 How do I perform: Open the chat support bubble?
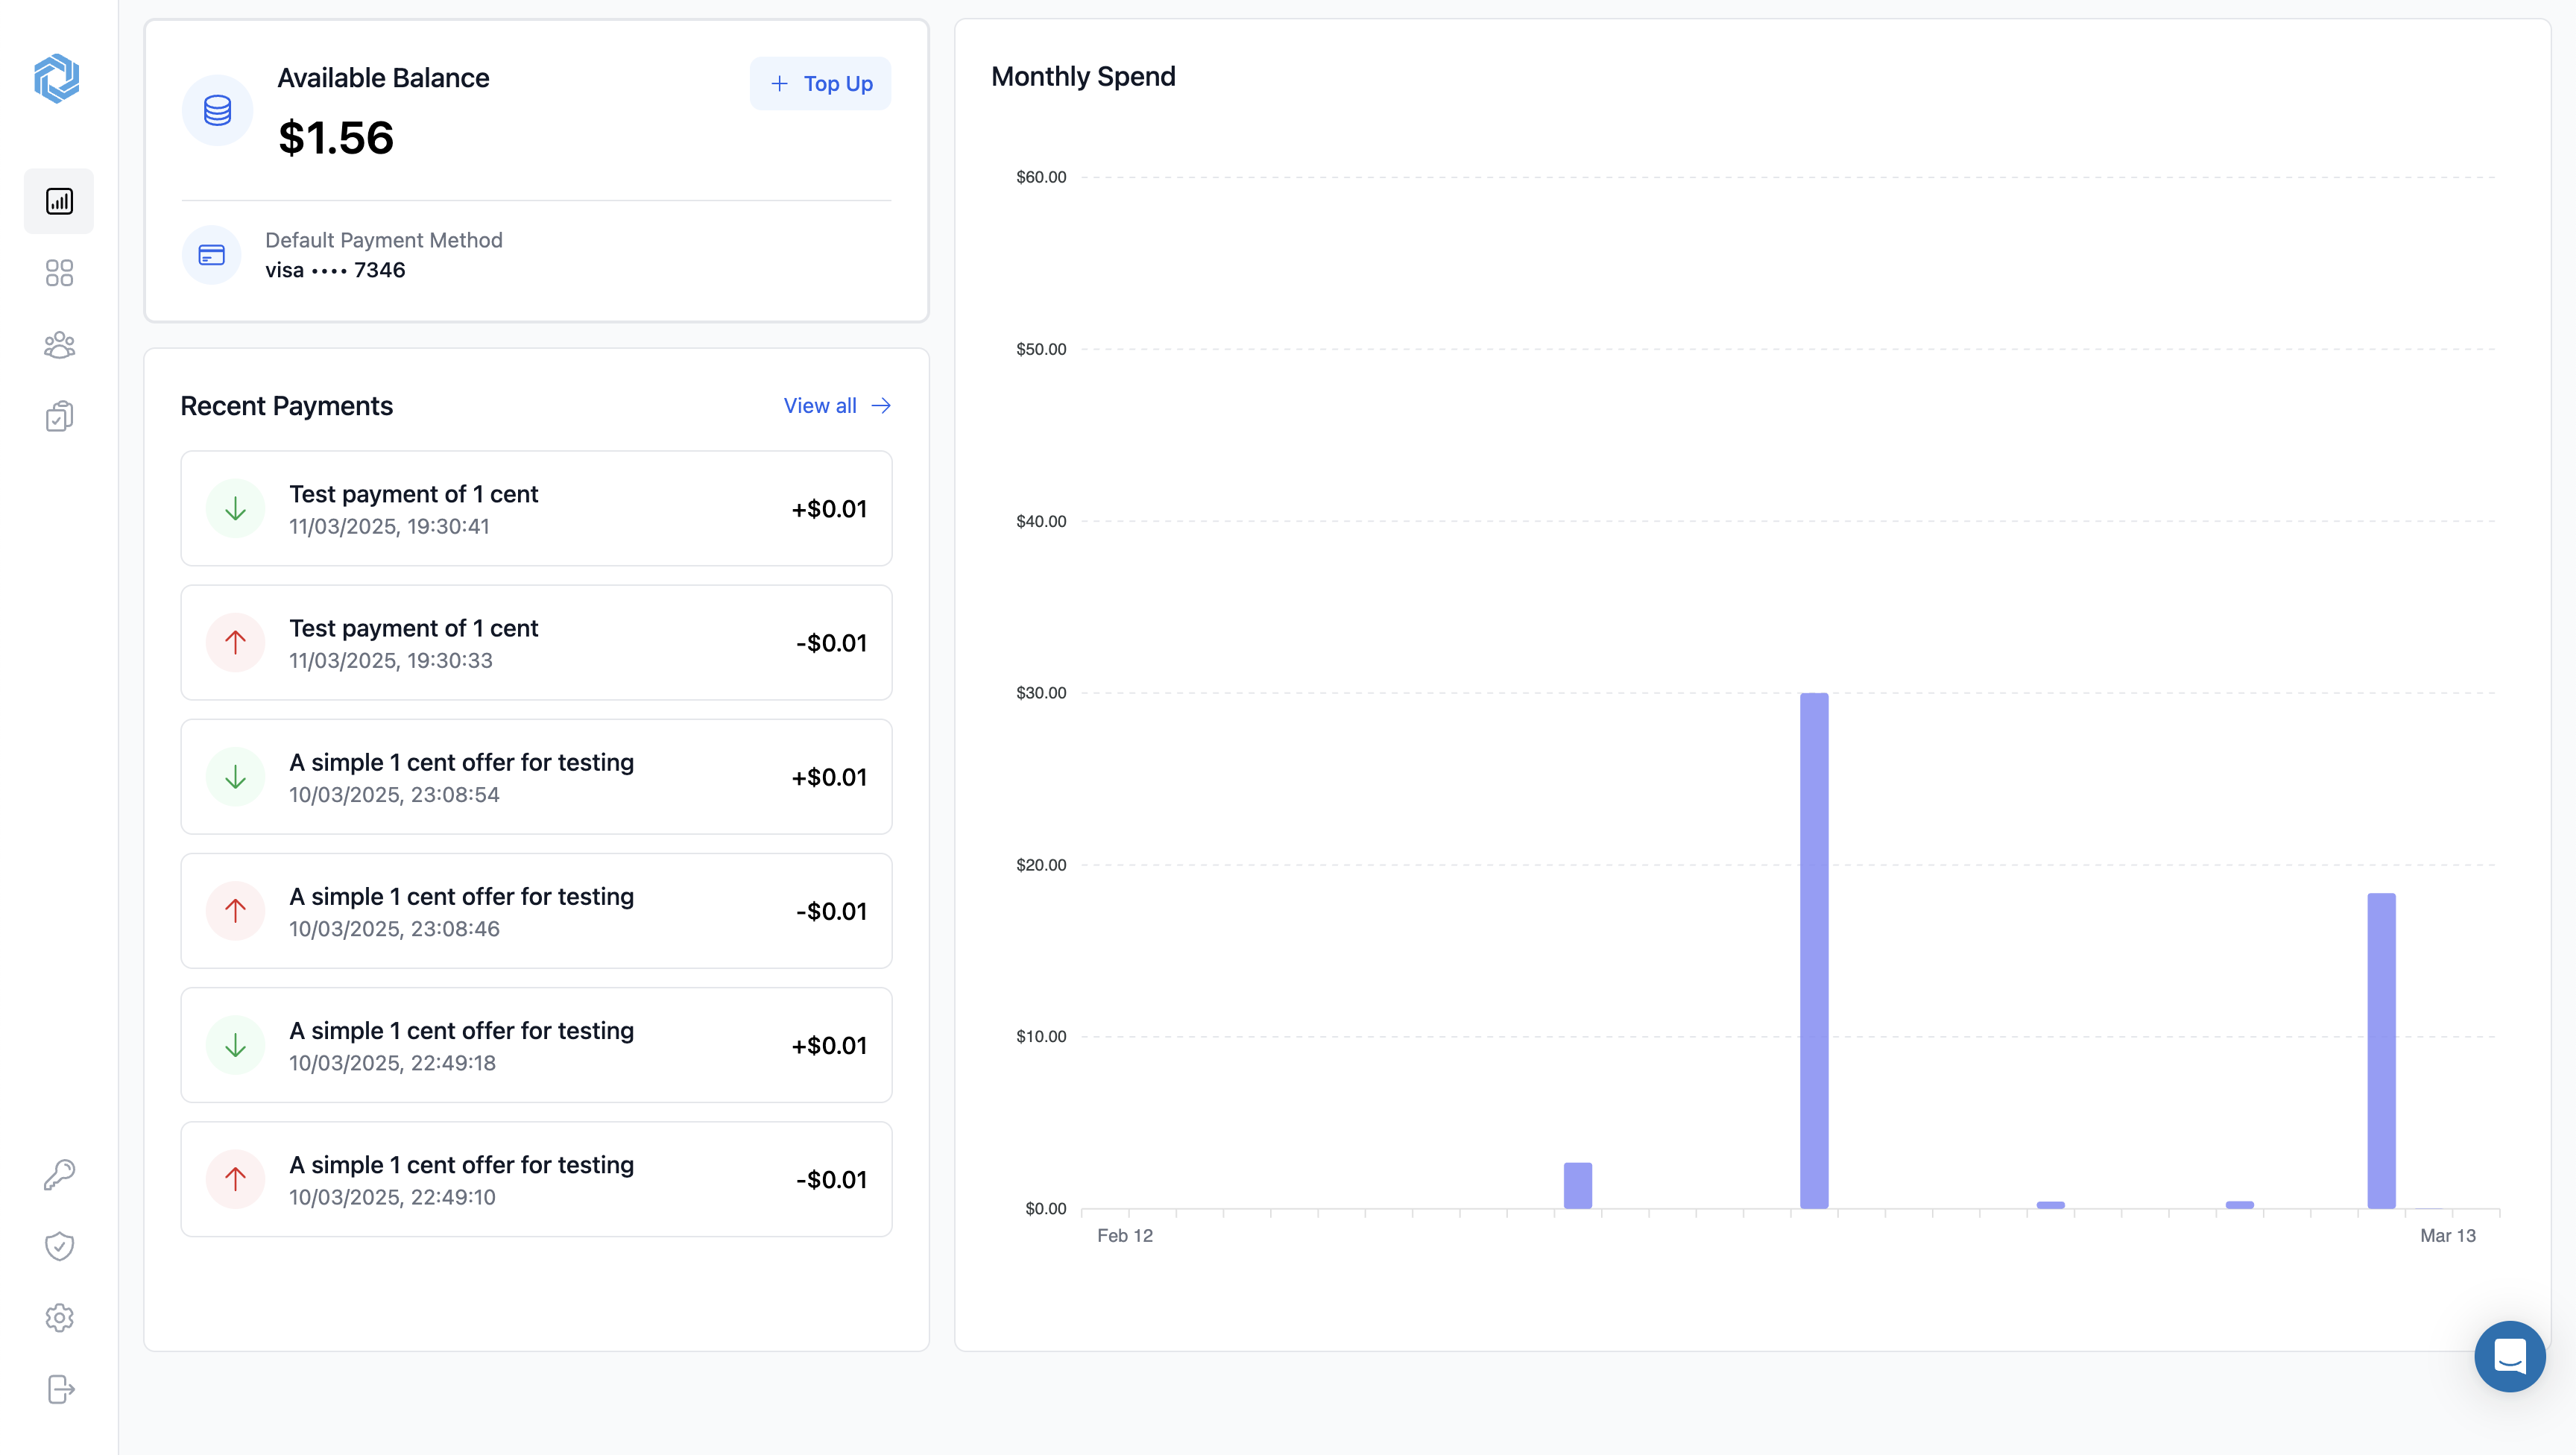2509,1356
